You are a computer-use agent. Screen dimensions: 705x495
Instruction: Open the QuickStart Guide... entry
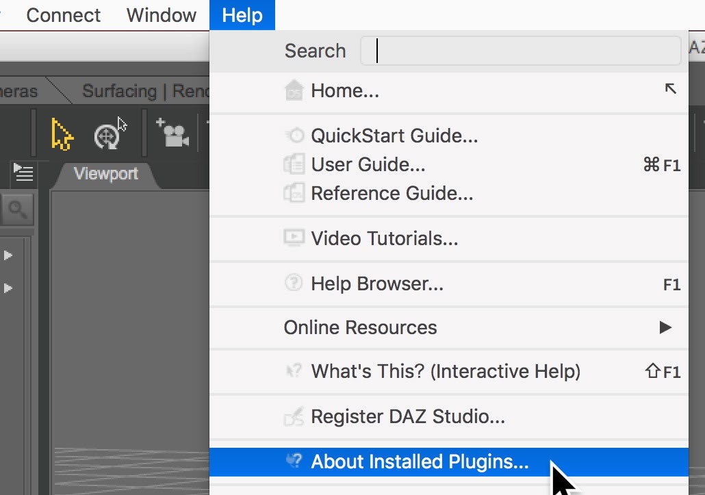tap(394, 136)
